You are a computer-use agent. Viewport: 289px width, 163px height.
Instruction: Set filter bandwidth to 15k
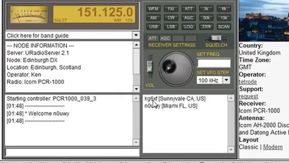[224, 18]
